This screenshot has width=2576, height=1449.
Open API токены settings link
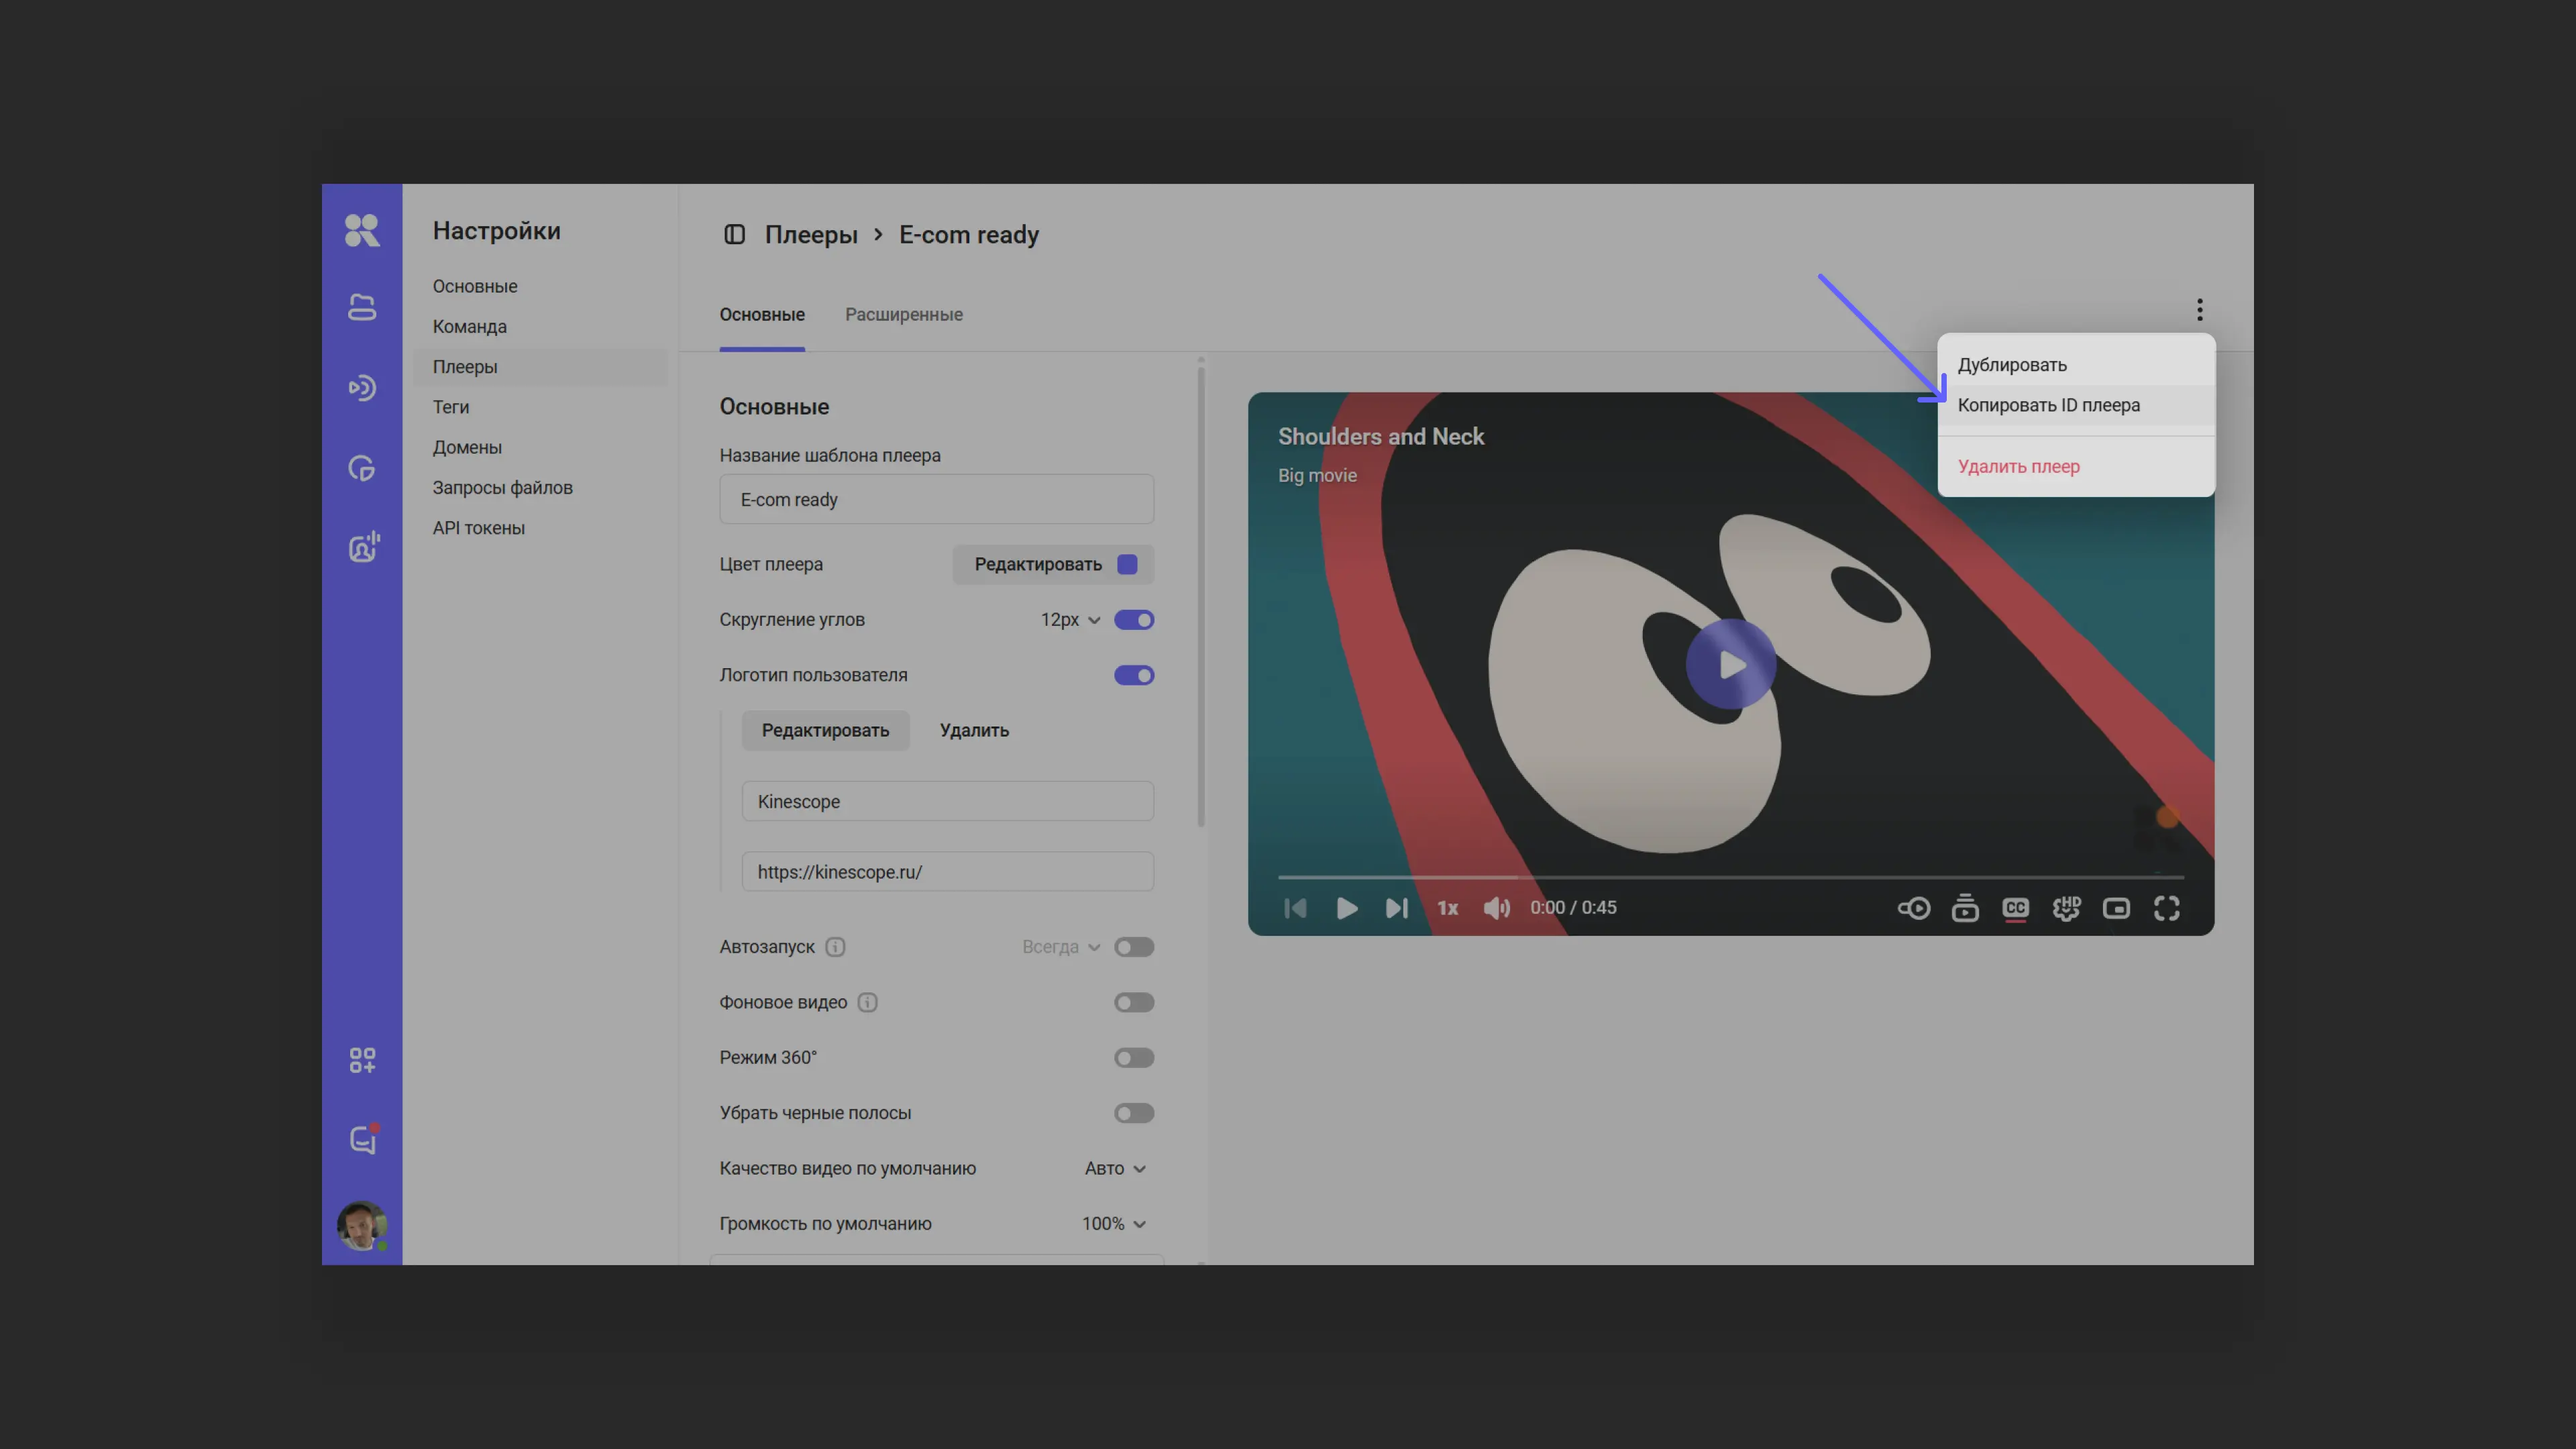[x=478, y=528]
